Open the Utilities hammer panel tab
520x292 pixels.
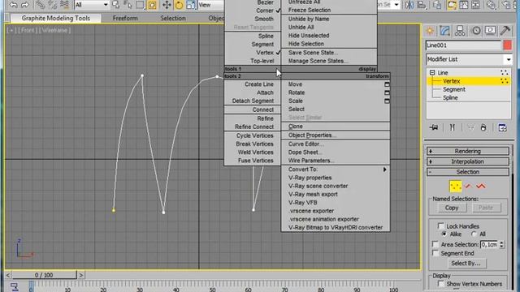pyautogui.click(x=505, y=31)
